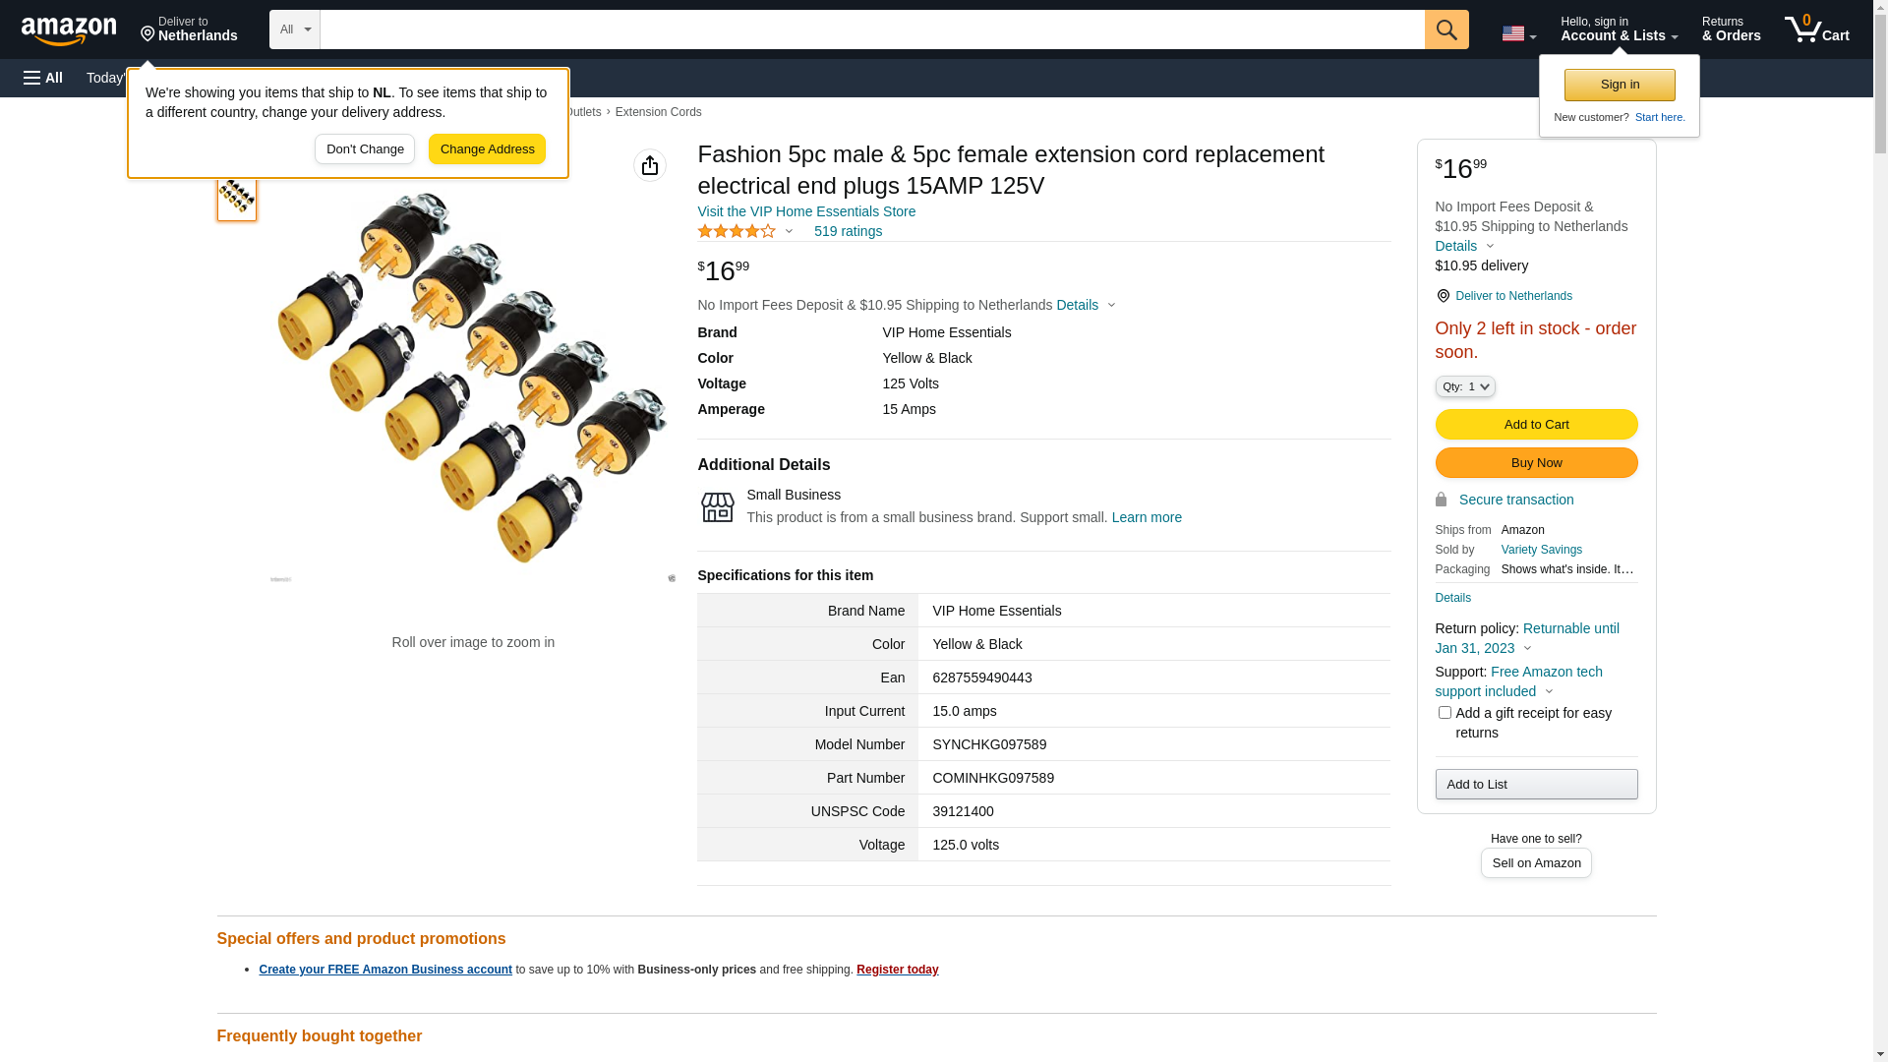Click the star rating icons
This screenshot has width=1888, height=1062.
point(737,231)
